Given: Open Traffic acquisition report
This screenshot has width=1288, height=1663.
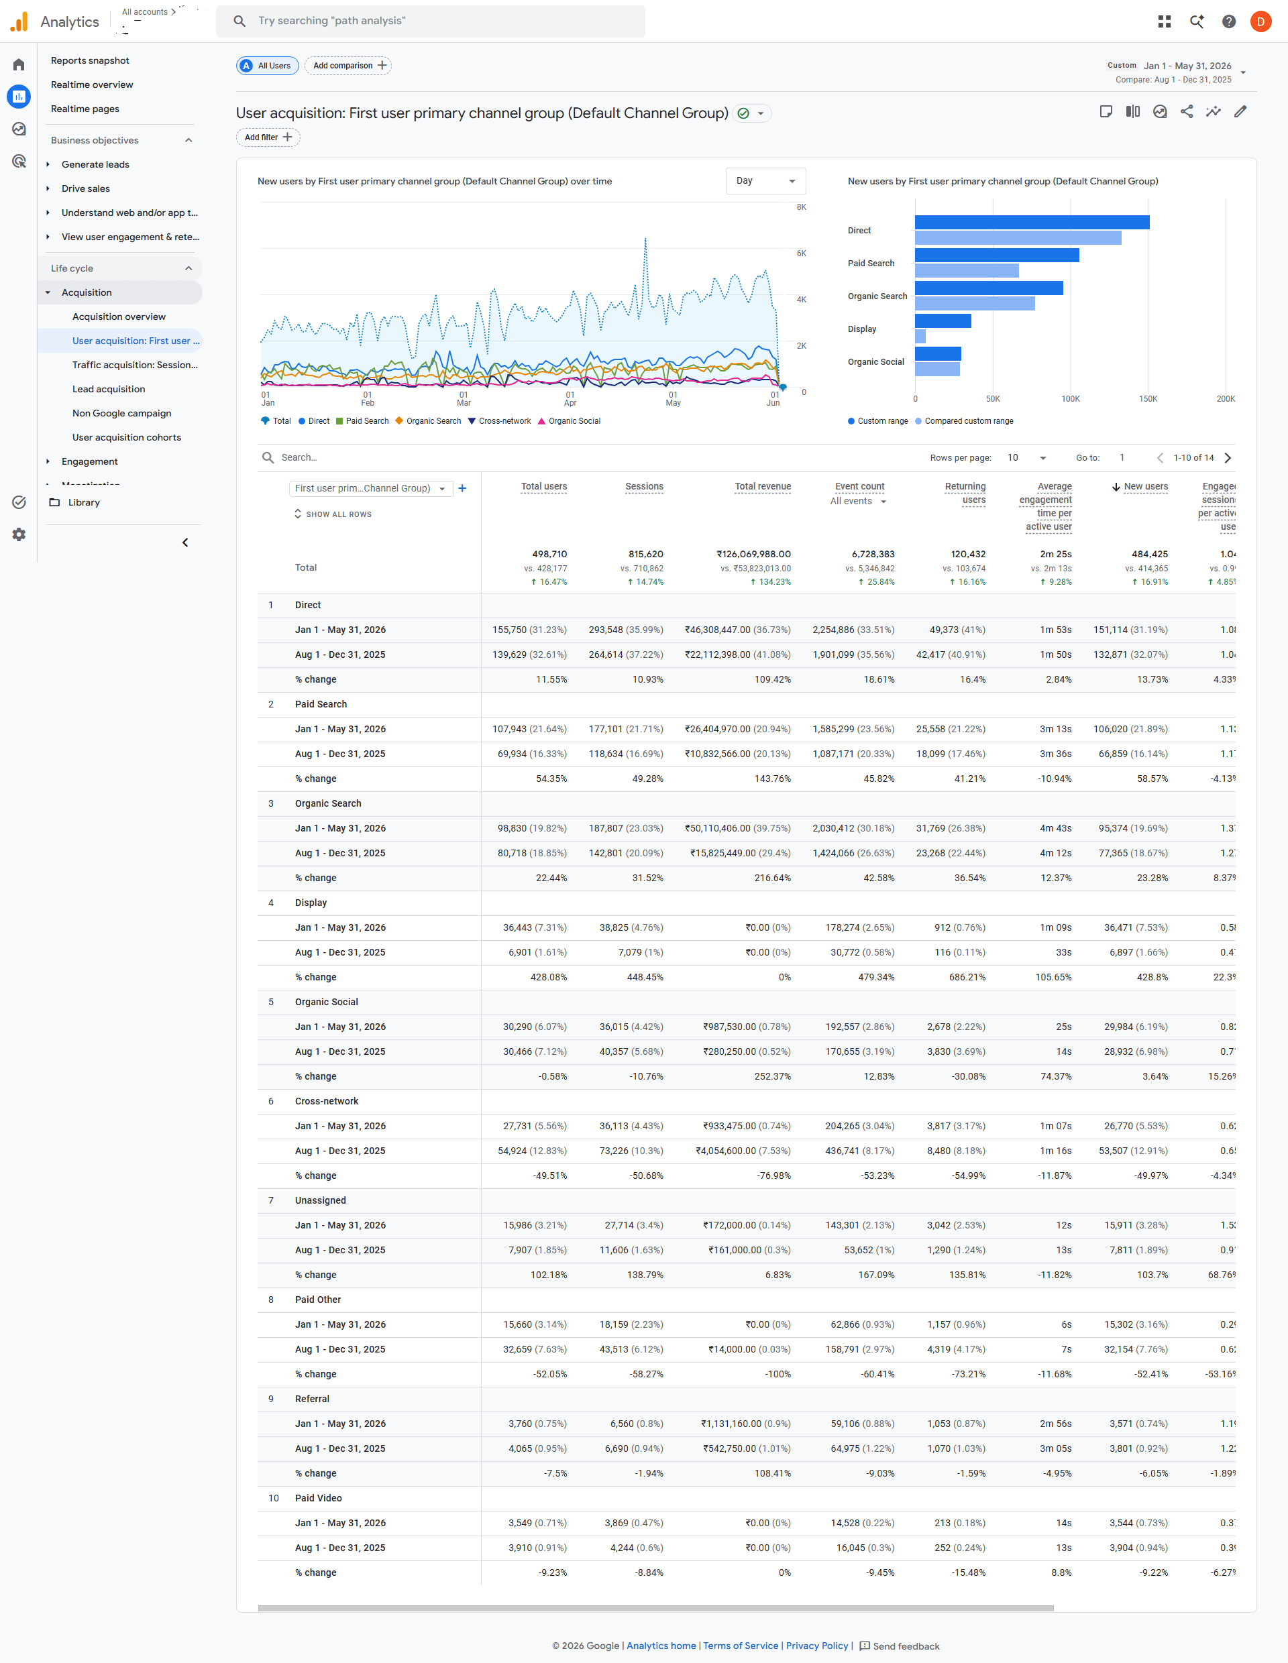Looking at the screenshot, I should (x=135, y=365).
